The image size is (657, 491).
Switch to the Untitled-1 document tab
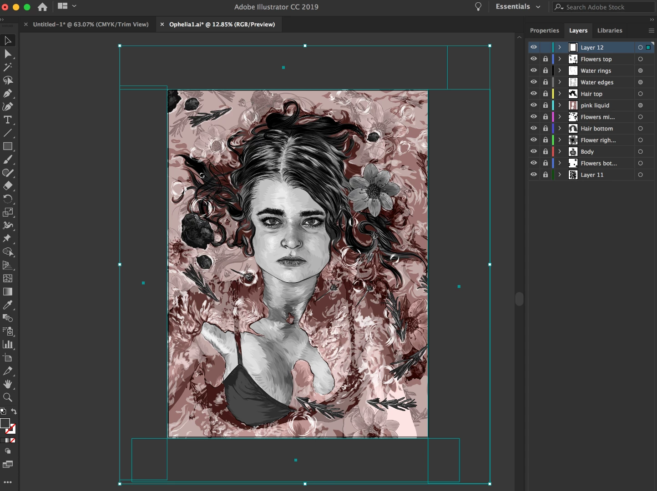tap(91, 25)
